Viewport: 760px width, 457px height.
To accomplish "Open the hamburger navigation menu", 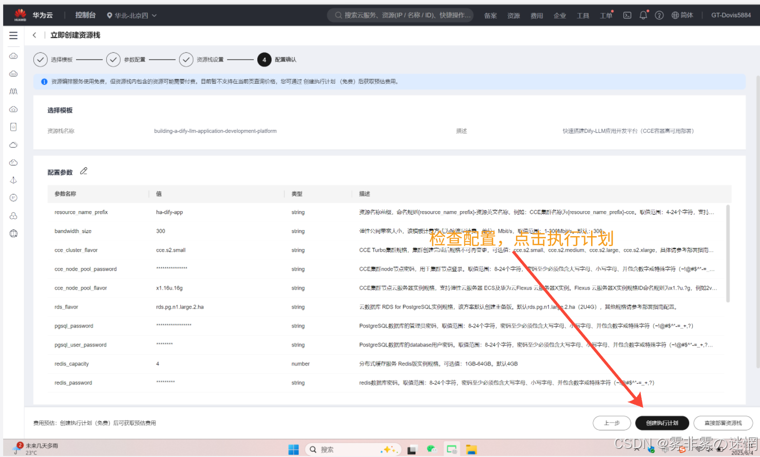I will coord(13,35).
